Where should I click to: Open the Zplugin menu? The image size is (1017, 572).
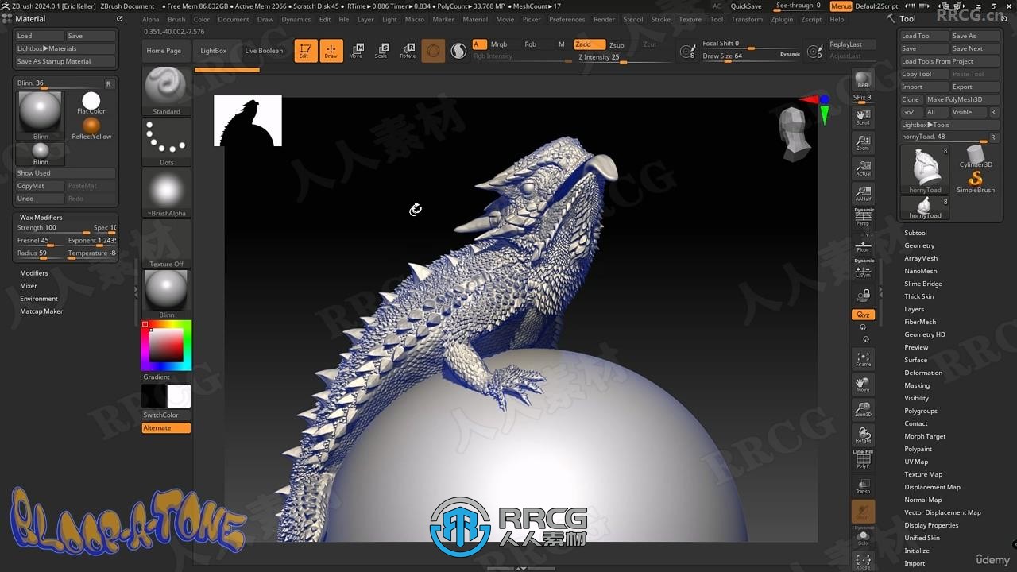point(782,19)
